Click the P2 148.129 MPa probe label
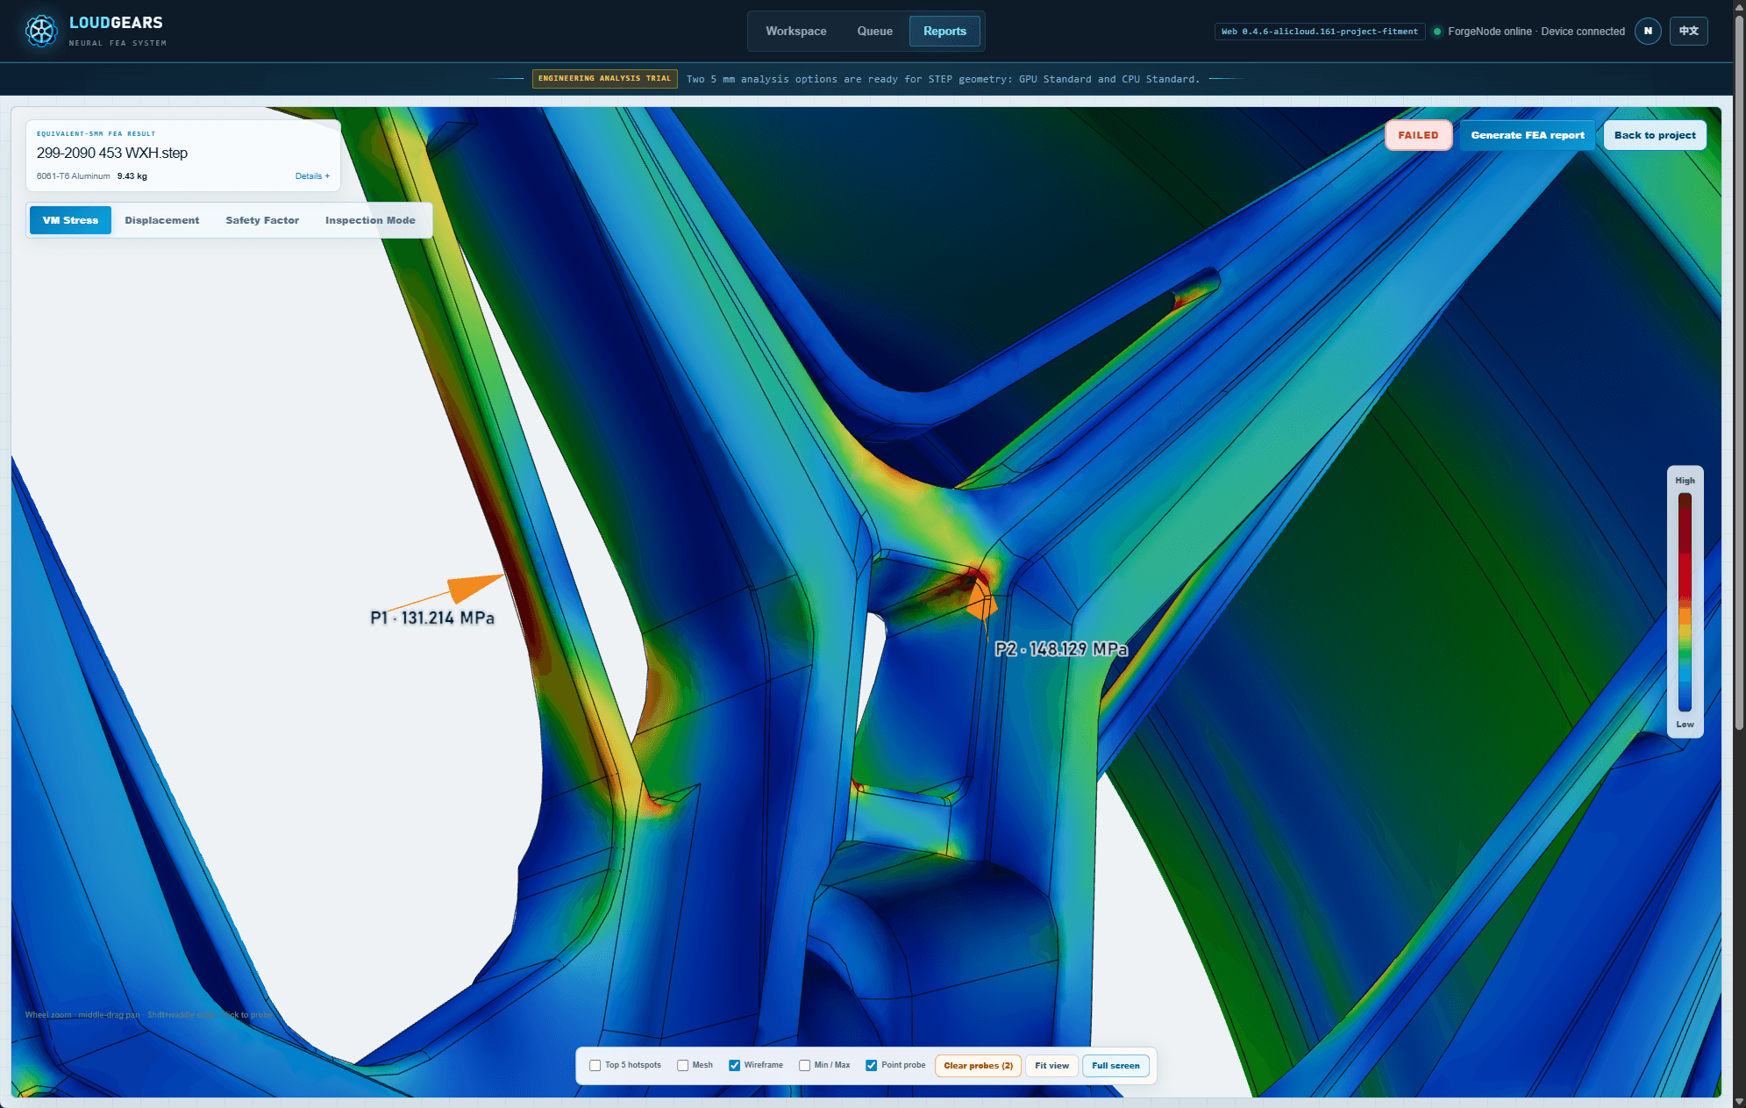Screen dimensions: 1746x1108 1061,649
